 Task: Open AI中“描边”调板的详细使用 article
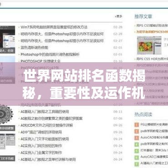[x=41, y=132]
